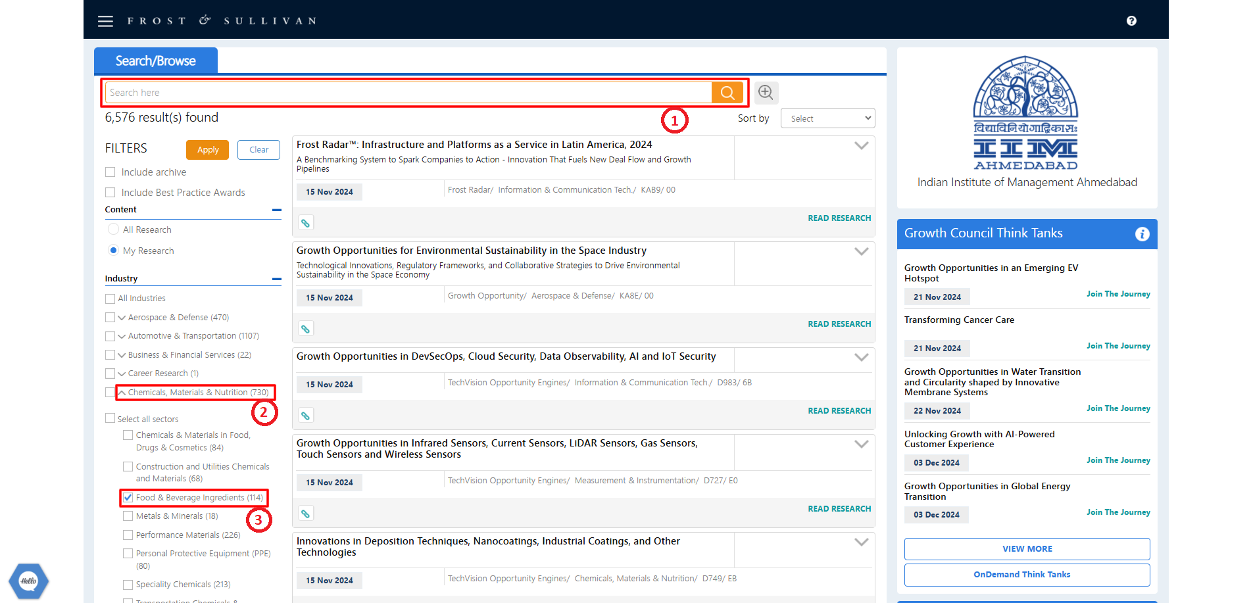1251x603 pixels.
Task: Expand Environmental Sustainability Space Industry result chevron
Action: (x=861, y=252)
